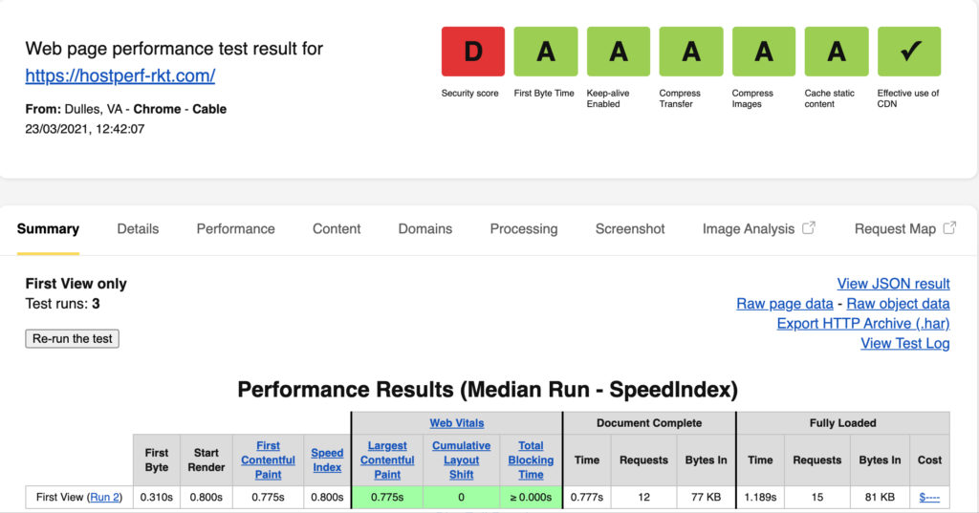The image size is (979, 513).
Task: Switch to the Processing tab
Action: pos(523,229)
